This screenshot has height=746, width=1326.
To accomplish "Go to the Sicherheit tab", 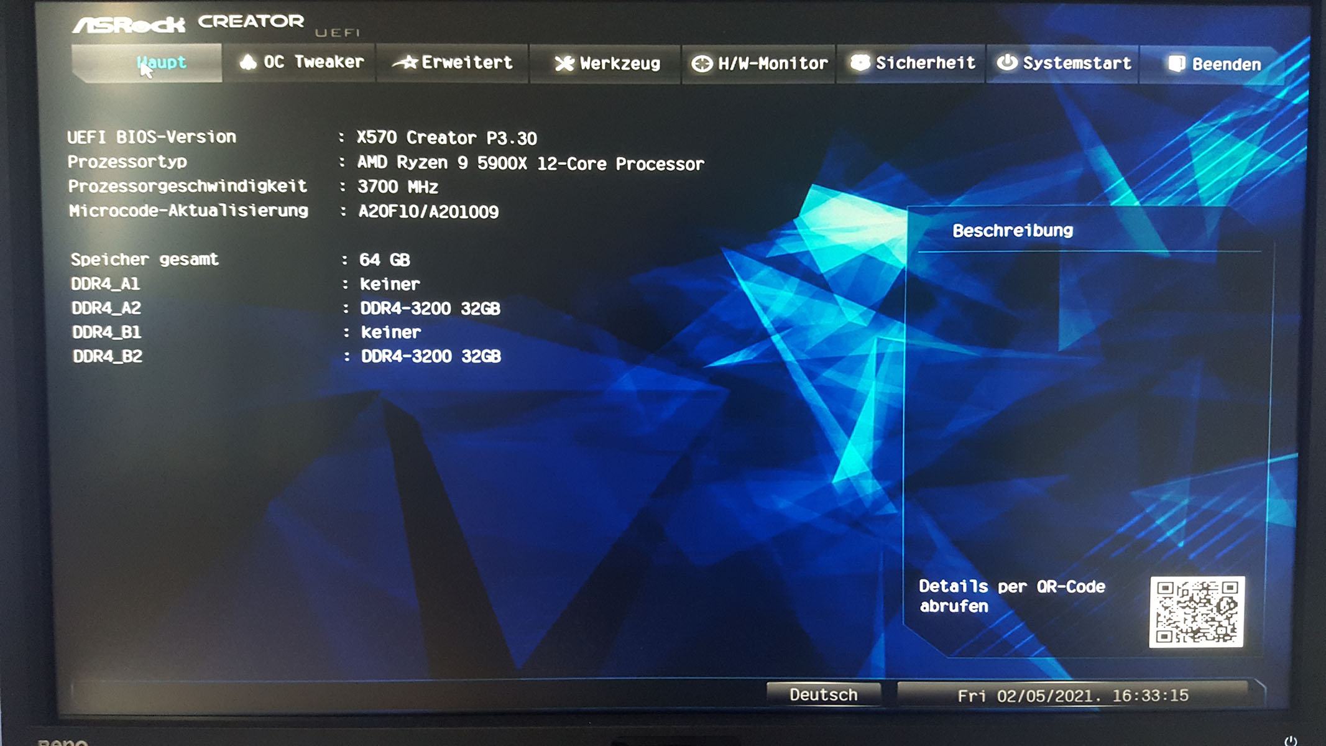I will (x=911, y=63).
